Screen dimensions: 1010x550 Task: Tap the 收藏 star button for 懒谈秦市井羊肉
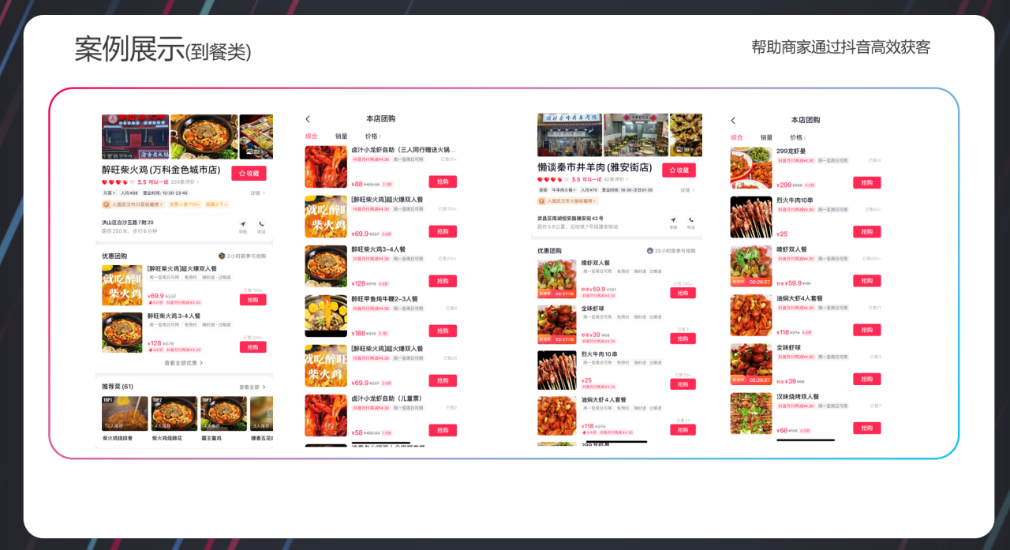680,170
